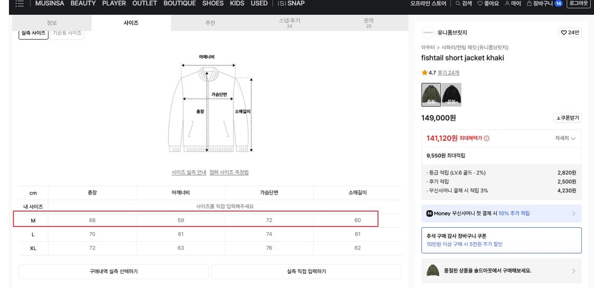
Task: Click the 실측 직접 입력하기 button
Action: point(306,272)
